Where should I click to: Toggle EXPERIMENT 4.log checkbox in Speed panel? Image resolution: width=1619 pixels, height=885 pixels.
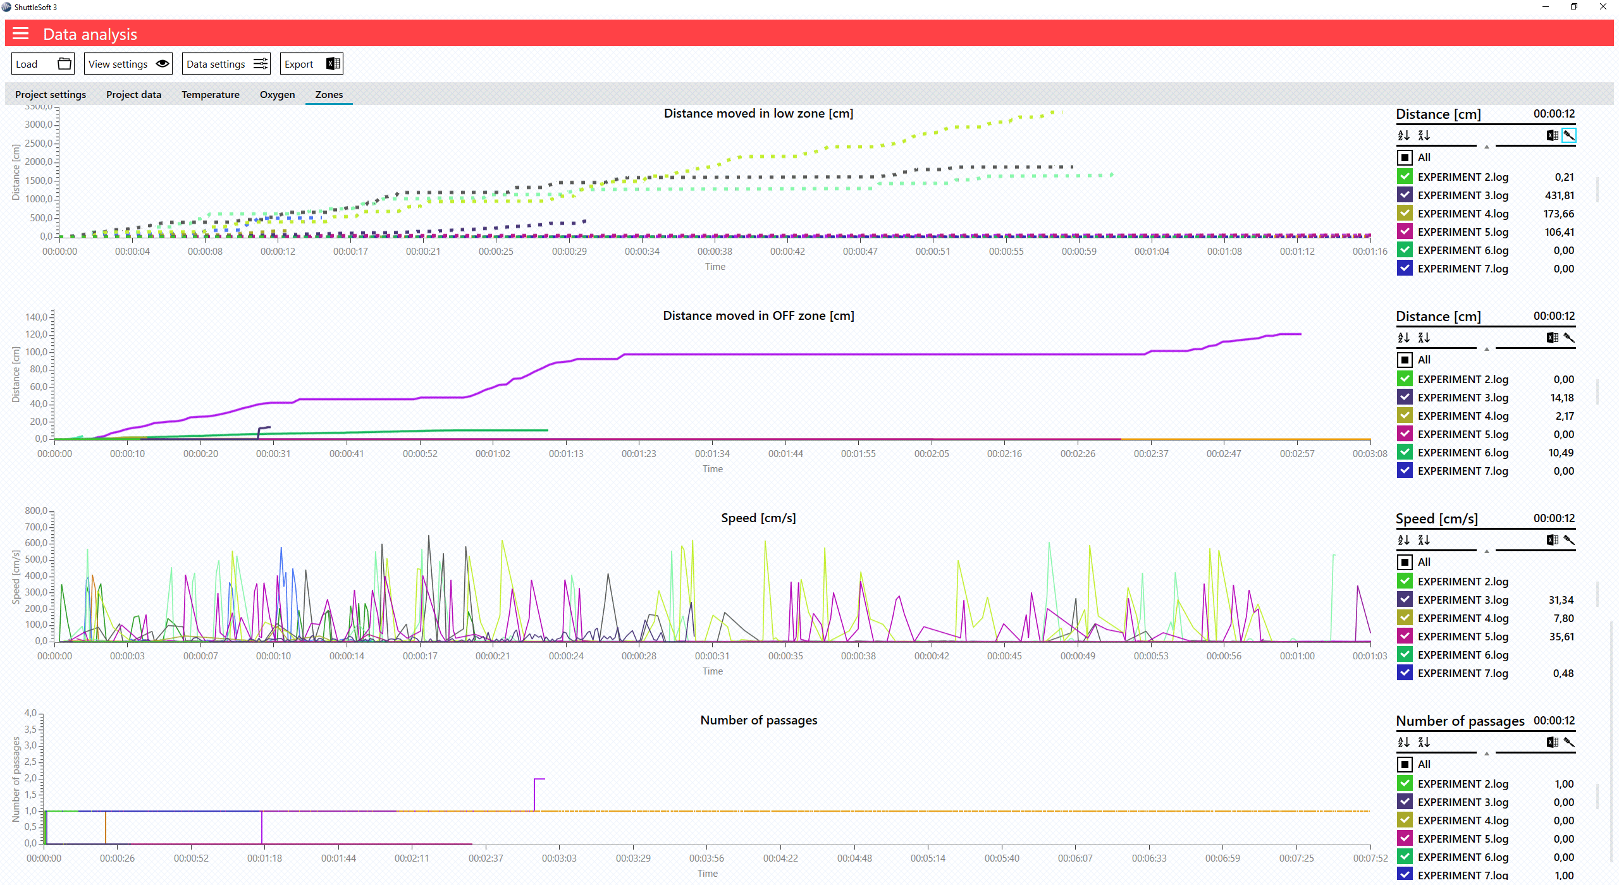click(x=1405, y=618)
